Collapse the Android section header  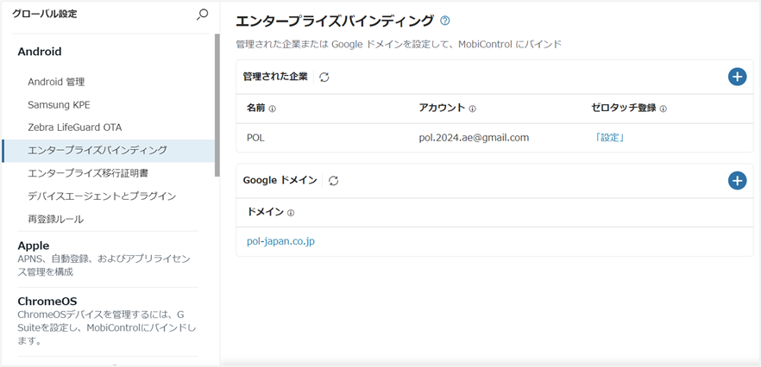(40, 52)
